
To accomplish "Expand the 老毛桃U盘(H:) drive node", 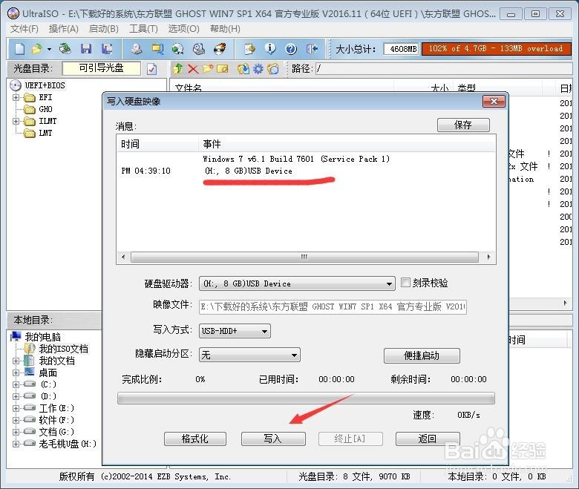I will [x=16, y=444].
